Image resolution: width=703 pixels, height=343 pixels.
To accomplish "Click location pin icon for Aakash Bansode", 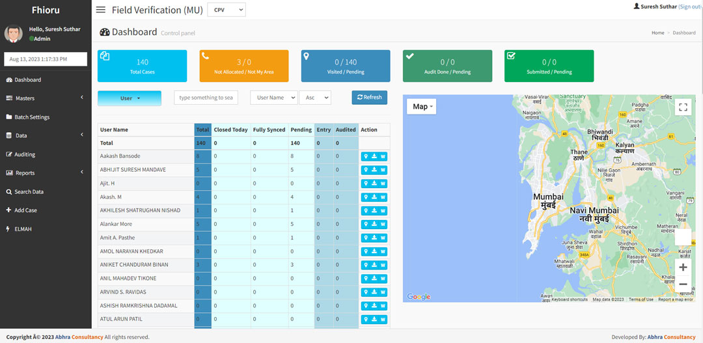I will coord(366,156).
